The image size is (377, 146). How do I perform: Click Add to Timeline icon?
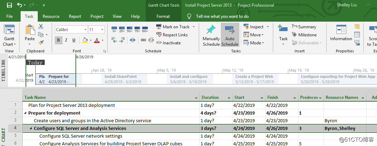tap(357, 43)
